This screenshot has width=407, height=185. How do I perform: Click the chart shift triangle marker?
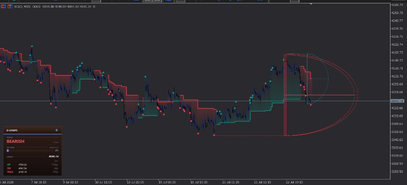click(311, 4)
